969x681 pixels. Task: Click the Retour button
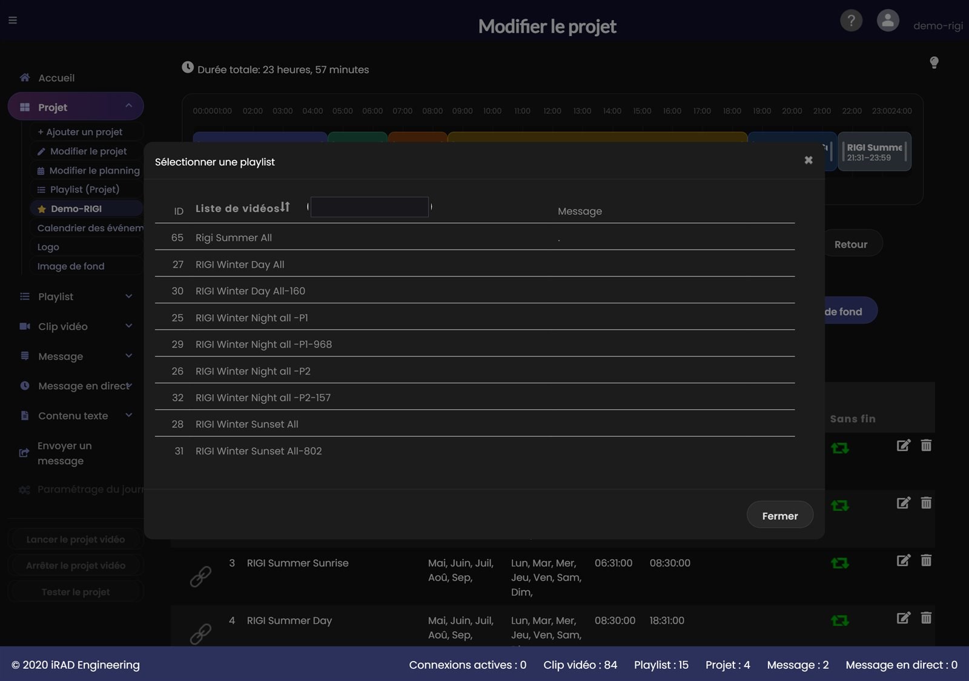click(x=851, y=245)
